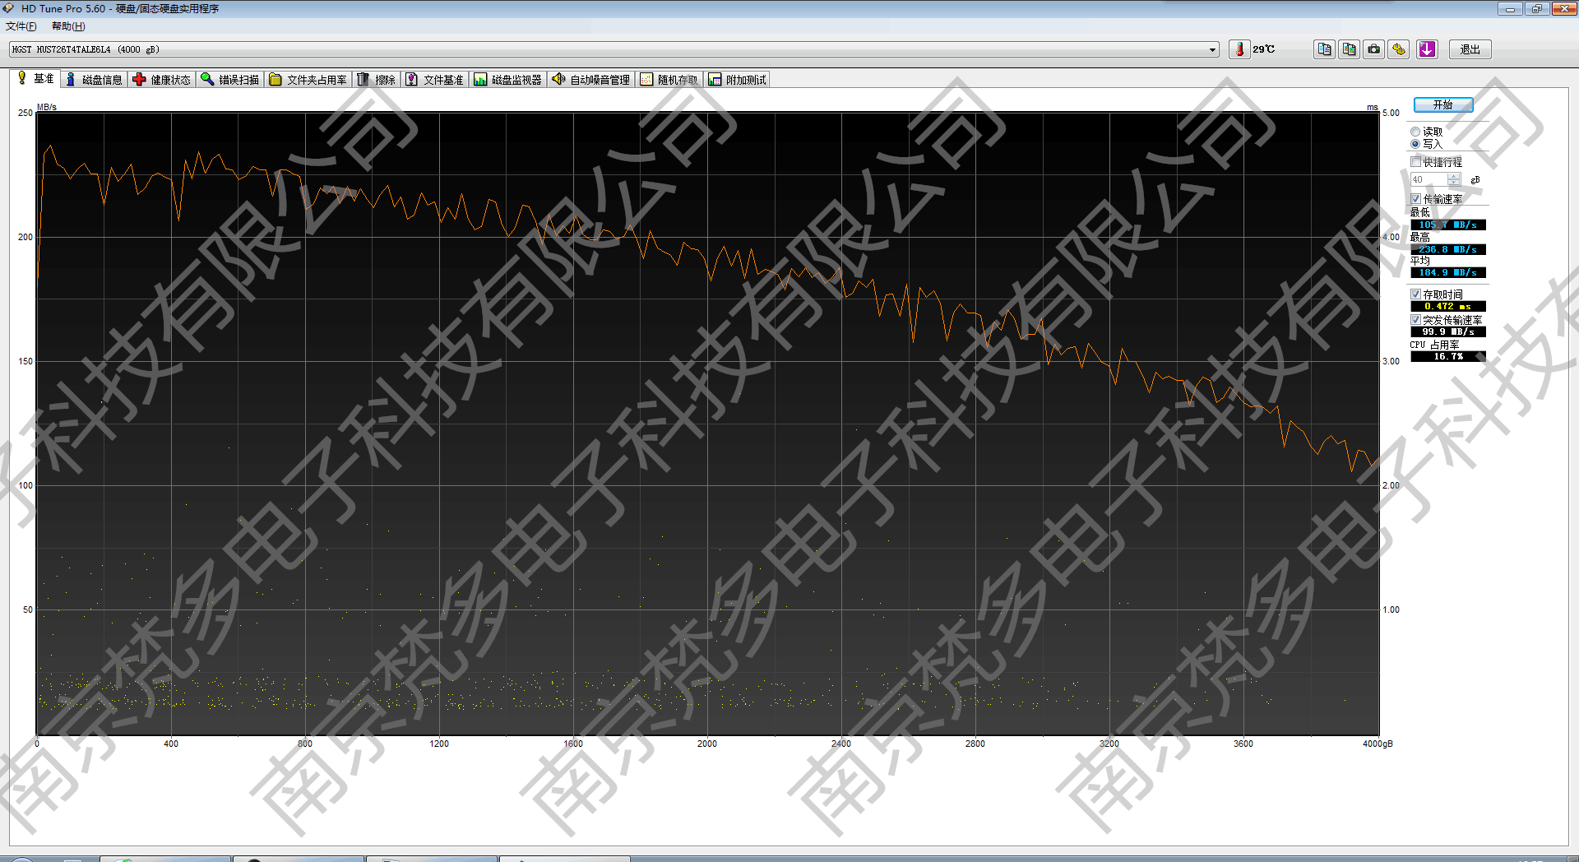Open the 文件 menu
This screenshot has height=862, width=1579.
[21, 26]
